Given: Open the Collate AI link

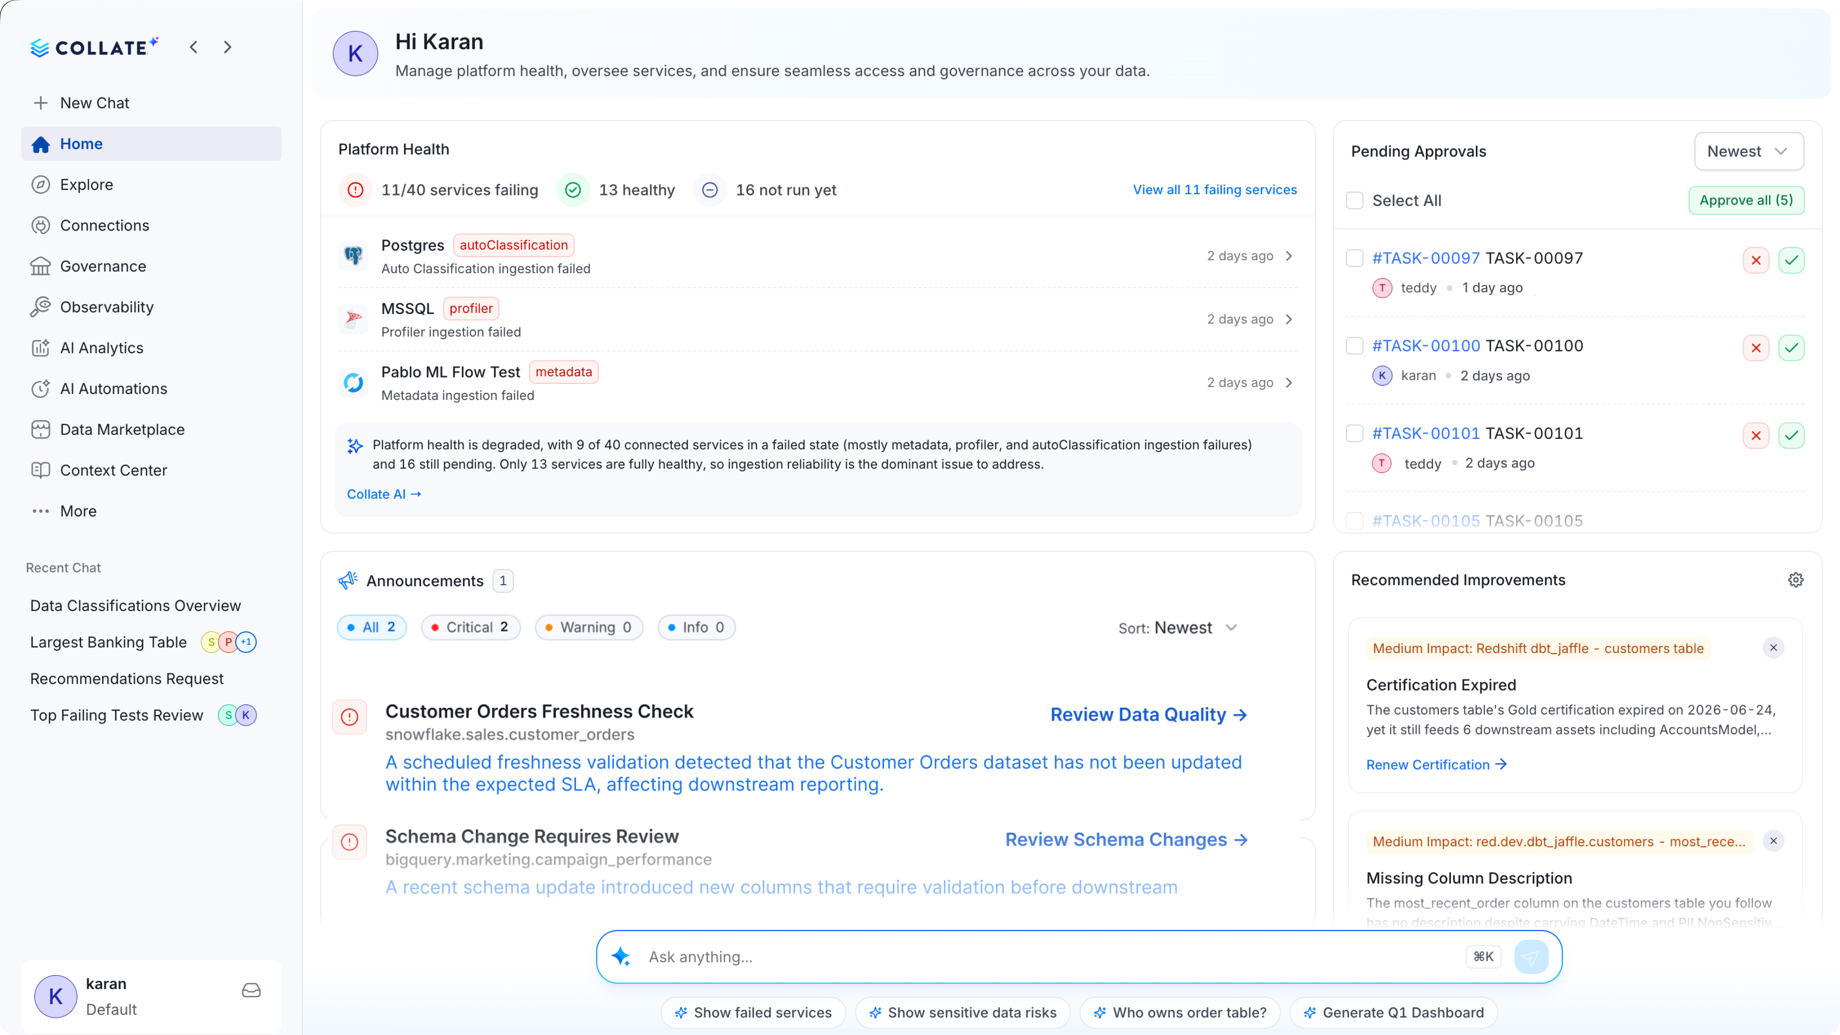Looking at the screenshot, I should [383, 494].
